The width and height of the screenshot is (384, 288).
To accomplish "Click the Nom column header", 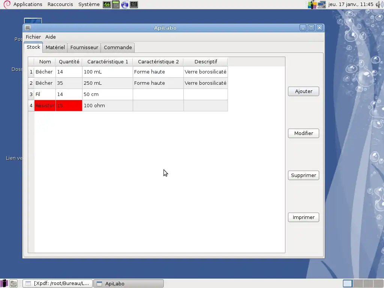I will 45,62.
